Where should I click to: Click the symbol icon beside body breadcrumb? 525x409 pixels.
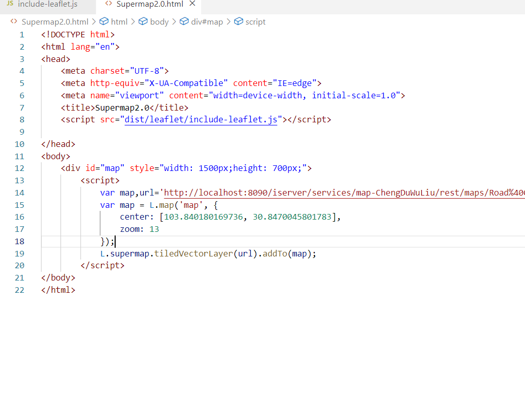click(x=143, y=21)
